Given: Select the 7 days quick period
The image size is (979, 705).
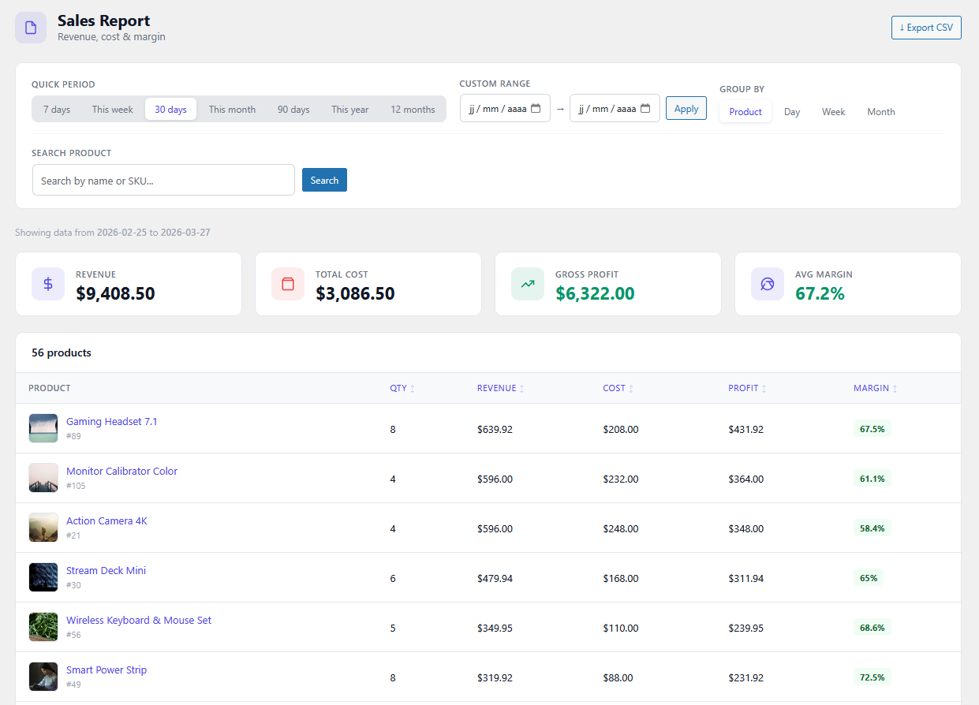Looking at the screenshot, I should click(x=56, y=109).
